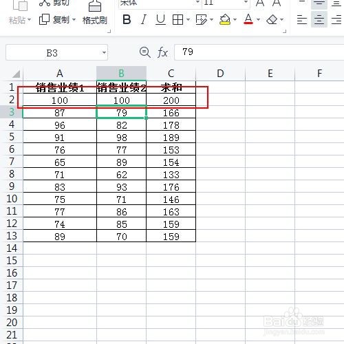Click cell with value 70

[x=121, y=236]
